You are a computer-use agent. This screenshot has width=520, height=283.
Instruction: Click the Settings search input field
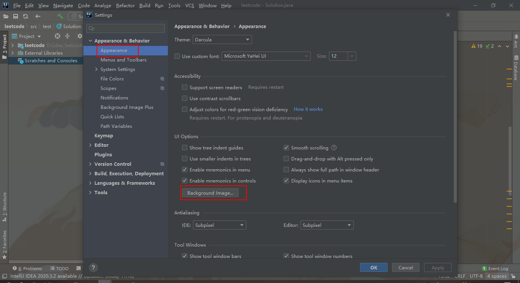(126, 28)
